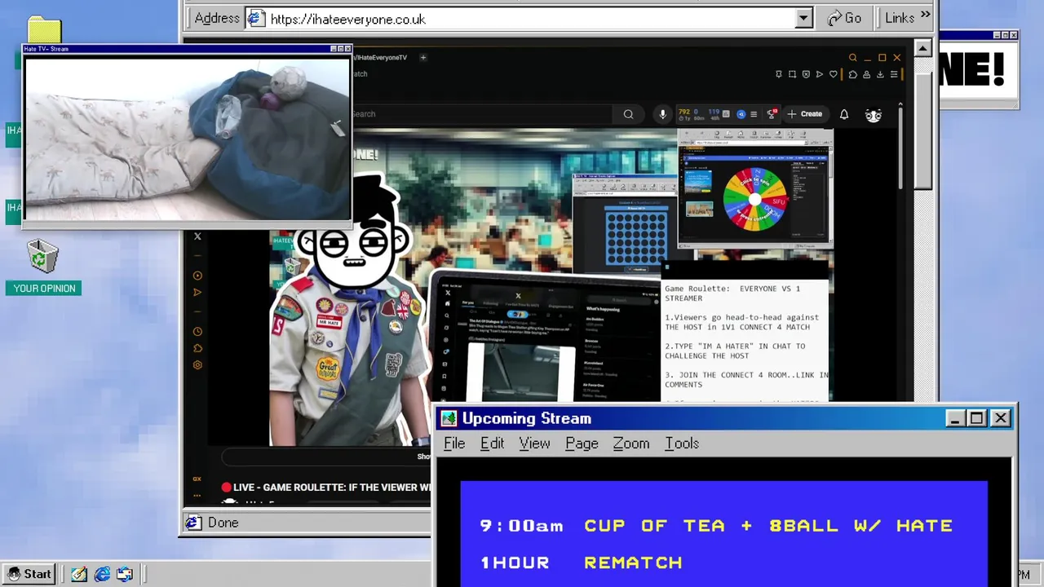Launch Internet Explorer from quick launch
Viewport: 1044px width, 587px height.
coord(102,574)
